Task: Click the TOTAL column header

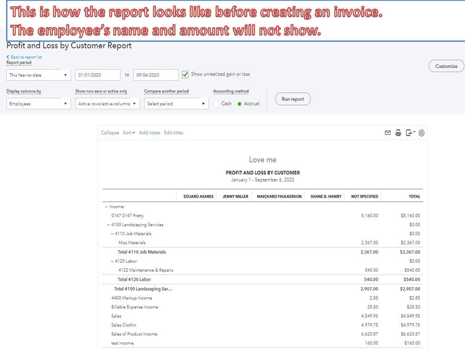Action: pos(414,197)
